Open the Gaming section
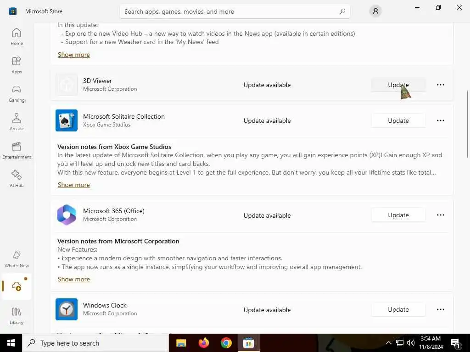This screenshot has height=352, width=470. (x=17, y=93)
